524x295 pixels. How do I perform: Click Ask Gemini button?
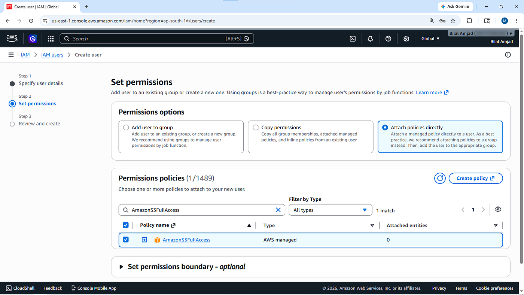coord(455,7)
